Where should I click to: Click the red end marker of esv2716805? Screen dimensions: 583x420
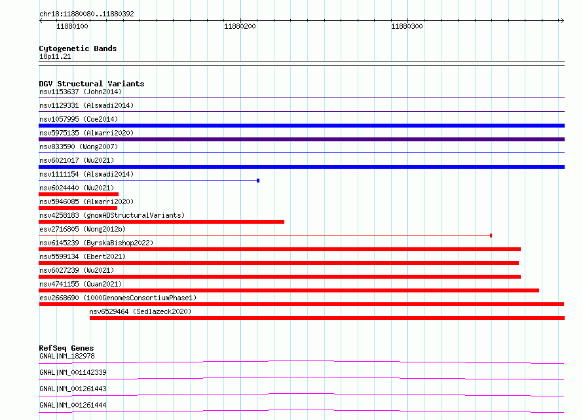click(491, 236)
